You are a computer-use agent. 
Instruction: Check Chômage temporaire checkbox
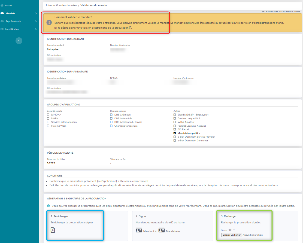[x=111, y=126]
